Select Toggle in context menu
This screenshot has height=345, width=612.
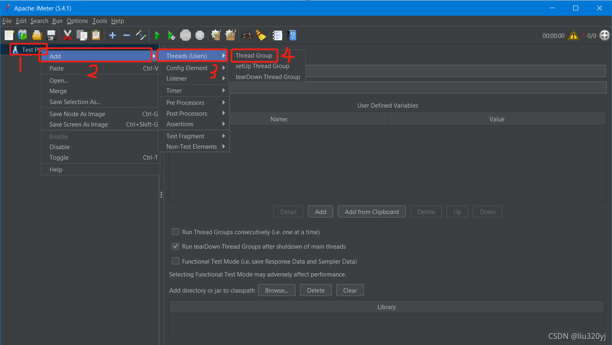[x=100, y=158]
